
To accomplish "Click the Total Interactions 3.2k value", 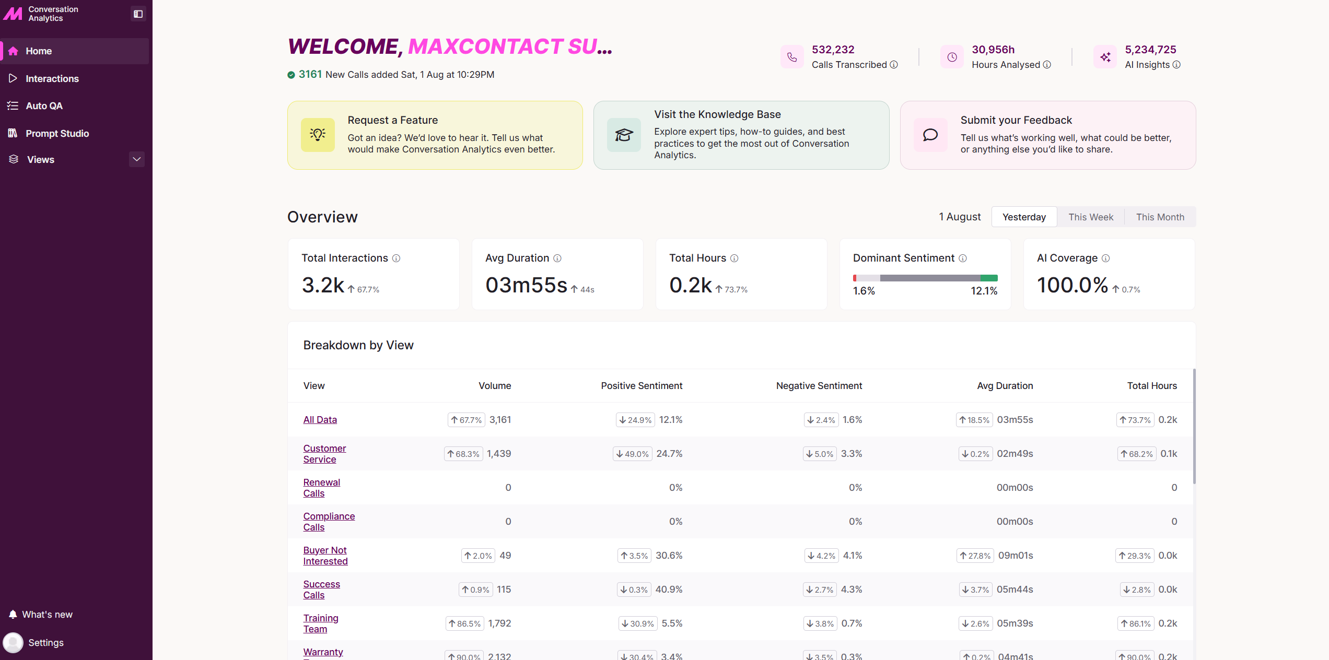I will click(323, 285).
